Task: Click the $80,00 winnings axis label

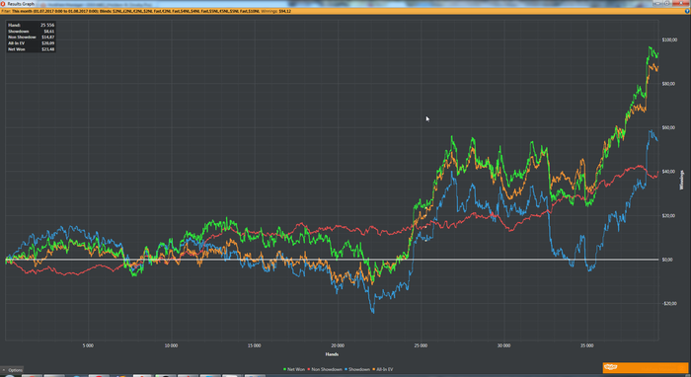Action: 668,84
